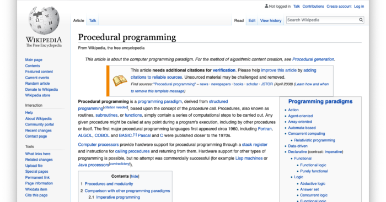Open the Lisp machines link
Viewport: 386px width, 202px height.
(249, 159)
